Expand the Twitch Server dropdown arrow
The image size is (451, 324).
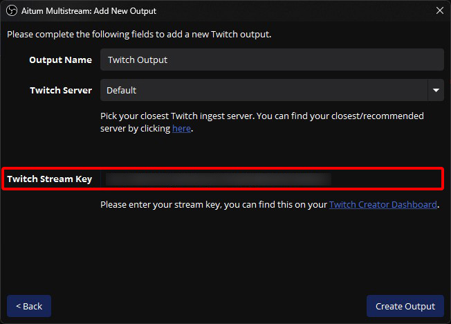pos(436,90)
